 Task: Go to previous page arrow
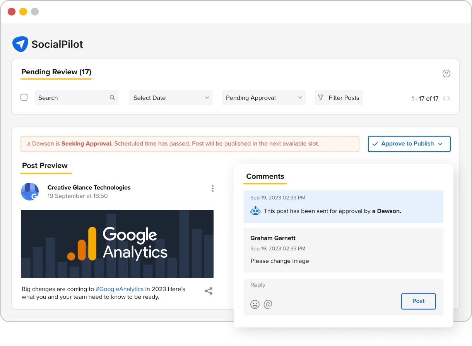coord(444,98)
